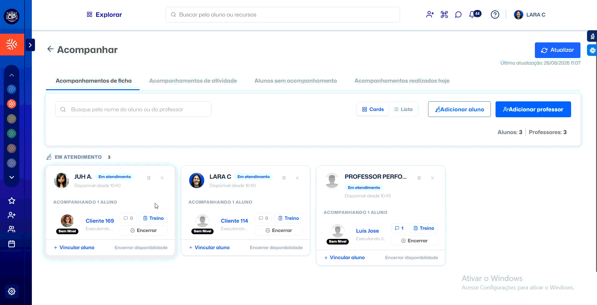597x305 pixels.
Task: Click the sidebar add person icon
Action: [x=12, y=215]
